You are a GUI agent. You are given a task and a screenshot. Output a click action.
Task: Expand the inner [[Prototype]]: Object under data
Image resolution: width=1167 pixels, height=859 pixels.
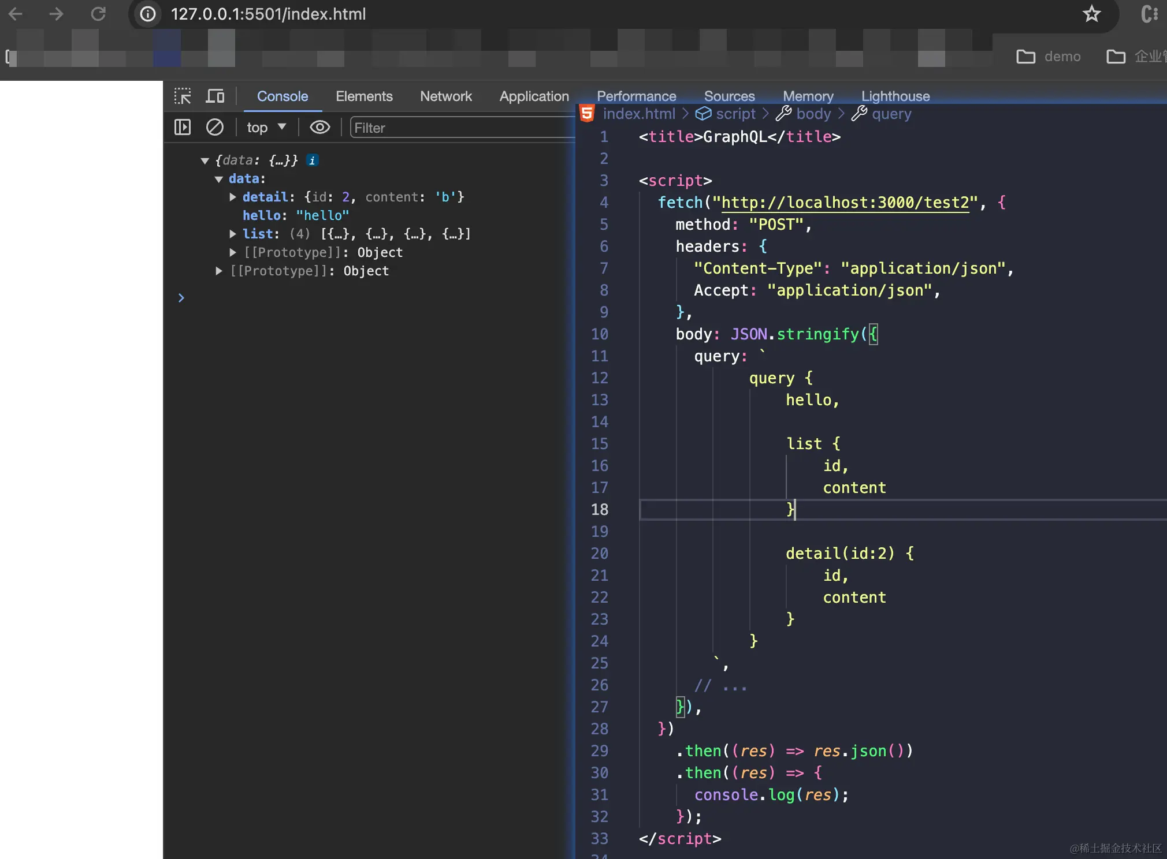(x=232, y=252)
